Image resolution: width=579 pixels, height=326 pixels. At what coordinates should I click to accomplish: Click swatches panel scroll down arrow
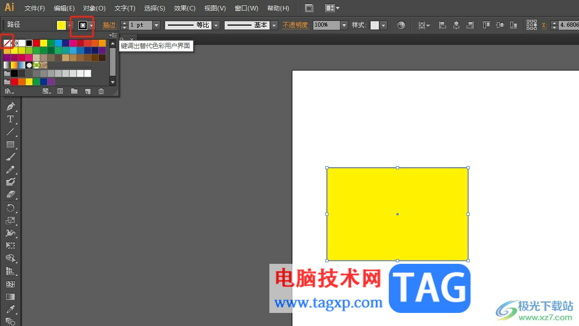point(113,82)
